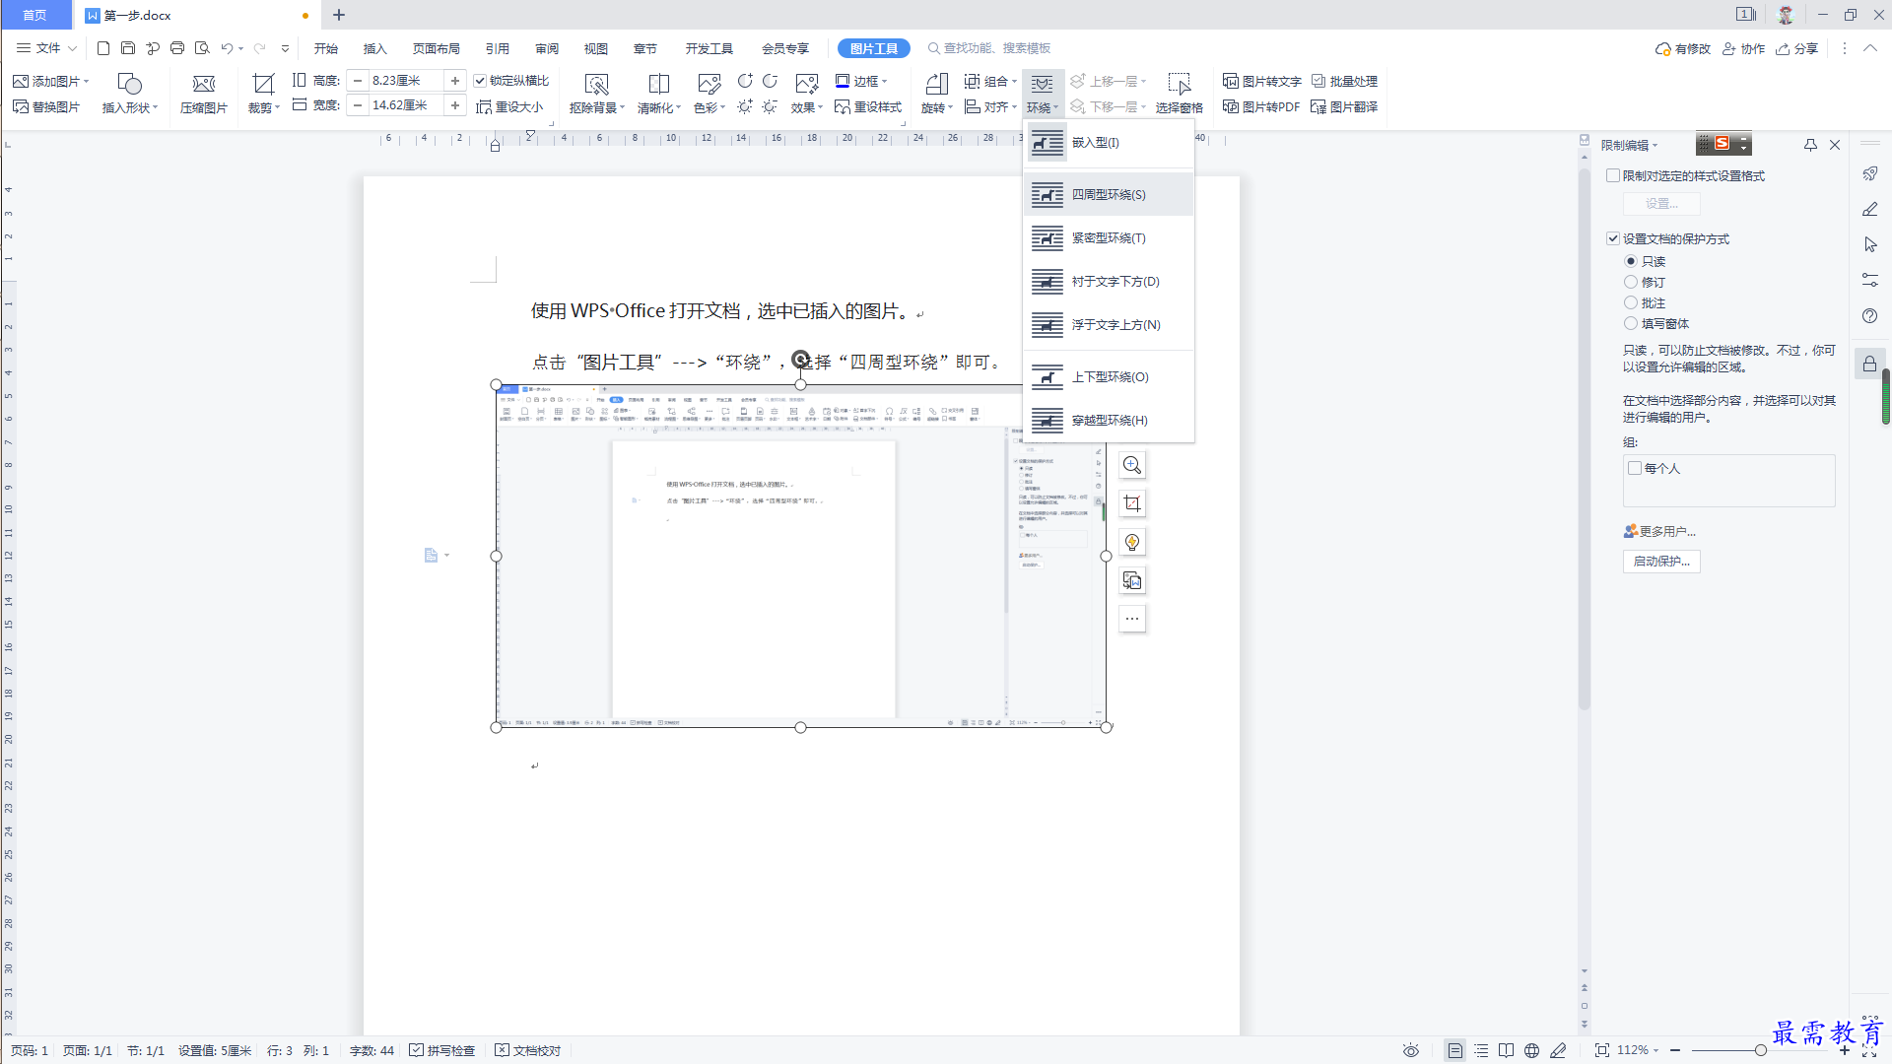The height and width of the screenshot is (1064, 1892).
Task: Click the width value field 14.62厘米
Action: tap(407, 105)
